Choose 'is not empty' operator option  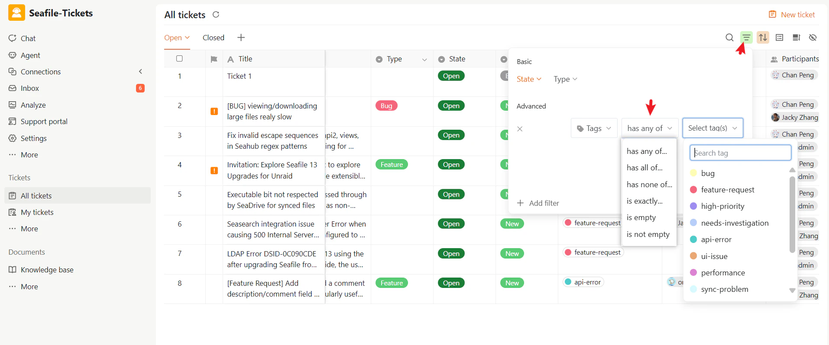pyautogui.click(x=649, y=234)
